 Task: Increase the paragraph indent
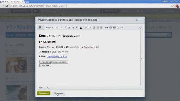[98, 27]
